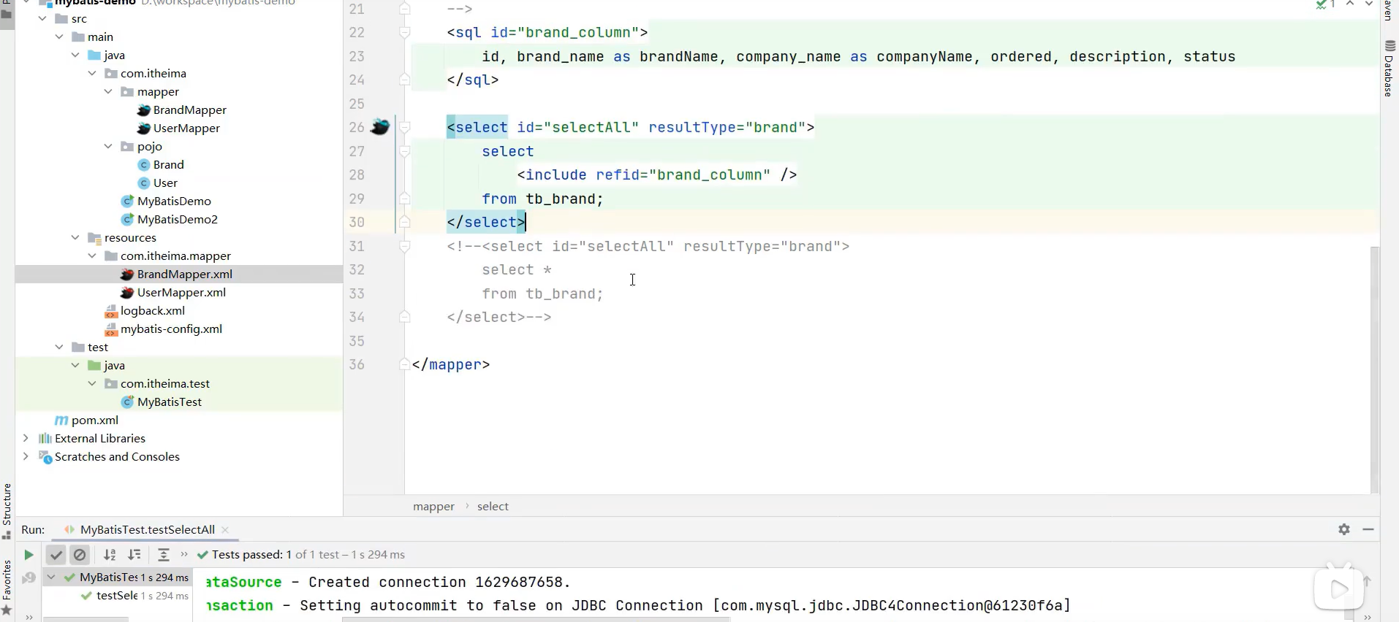Click the console horizontal scrollbar
The width and height of the screenshot is (1399, 622).
(536, 619)
